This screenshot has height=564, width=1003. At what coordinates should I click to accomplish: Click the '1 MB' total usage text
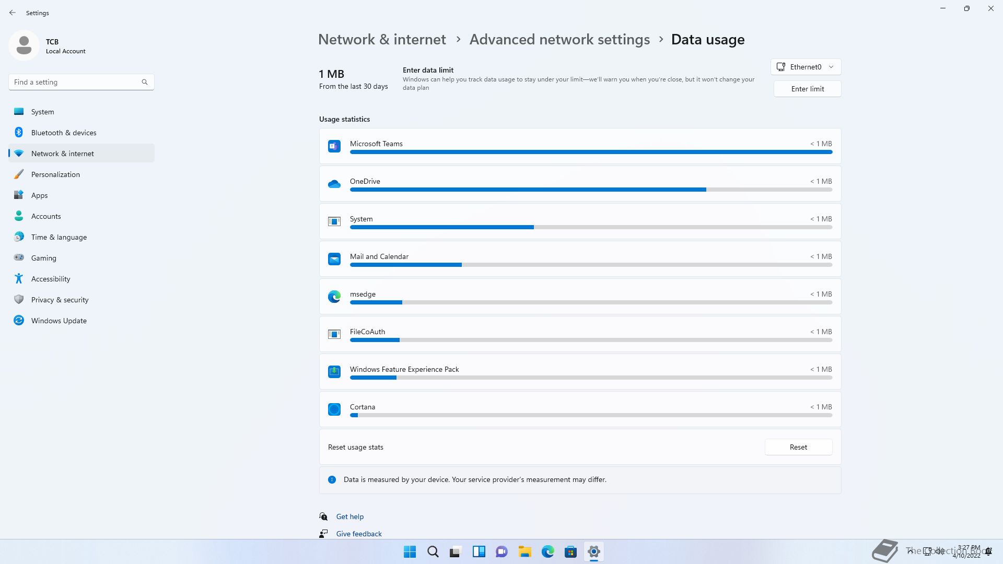[332, 74]
